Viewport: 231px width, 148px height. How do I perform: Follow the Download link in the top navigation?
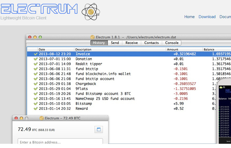pyautogui.click(x=207, y=17)
